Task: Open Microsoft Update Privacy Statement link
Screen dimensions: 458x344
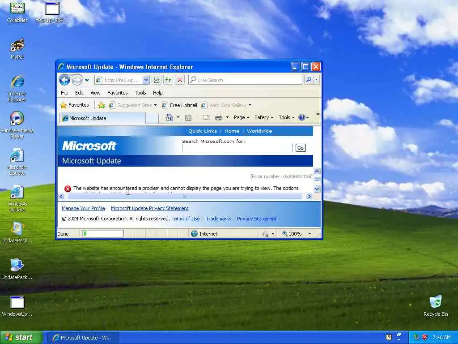Action: coord(149,208)
